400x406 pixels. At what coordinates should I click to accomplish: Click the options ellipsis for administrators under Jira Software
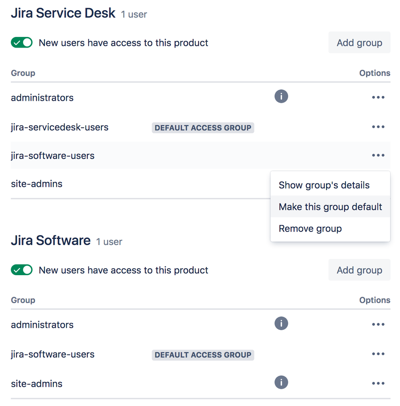click(x=378, y=324)
